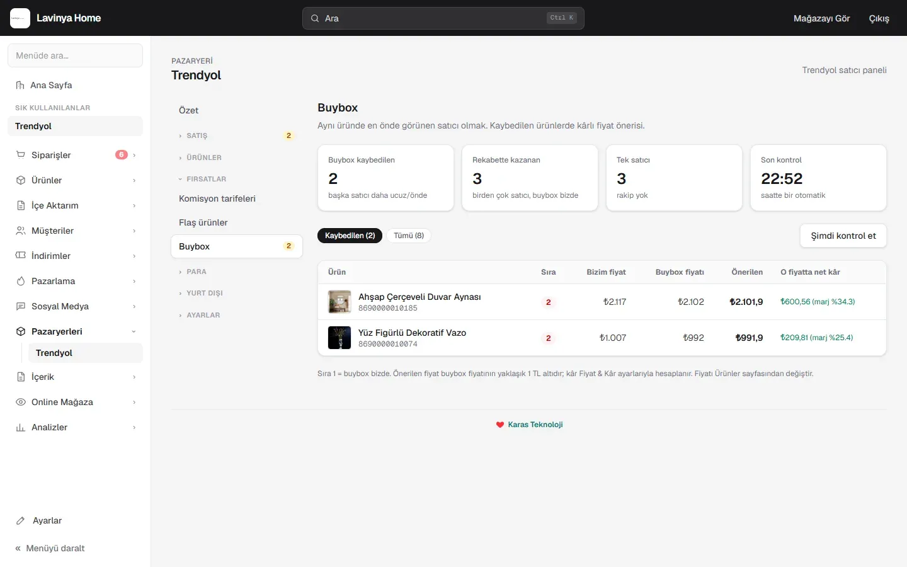Image resolution: width=907 pixels, height=567 pixels.
Task: Expand the SATIŞ section
Action: pos(237,135)
